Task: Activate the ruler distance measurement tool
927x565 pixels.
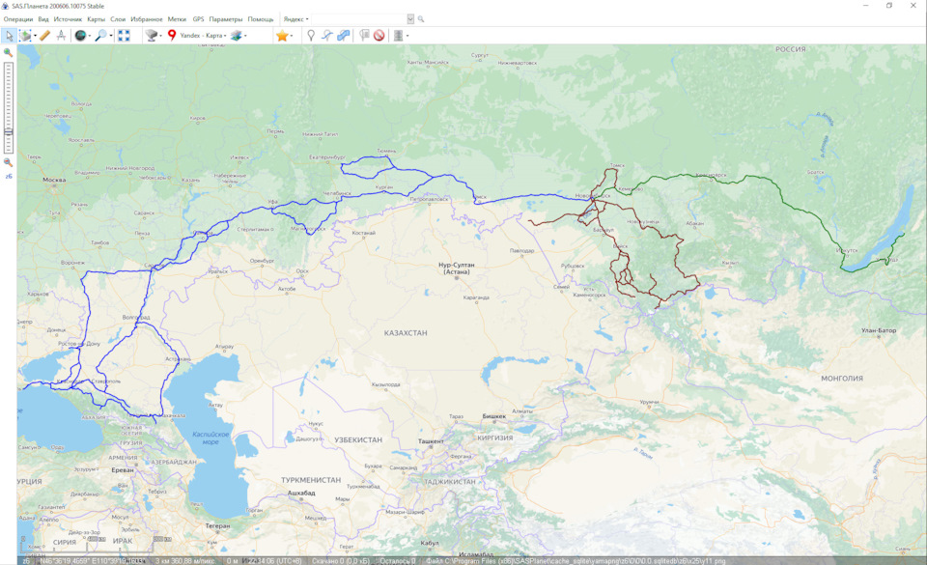Action: point(44,36)
